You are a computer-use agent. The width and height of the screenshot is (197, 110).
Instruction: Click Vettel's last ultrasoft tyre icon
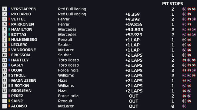194,19
